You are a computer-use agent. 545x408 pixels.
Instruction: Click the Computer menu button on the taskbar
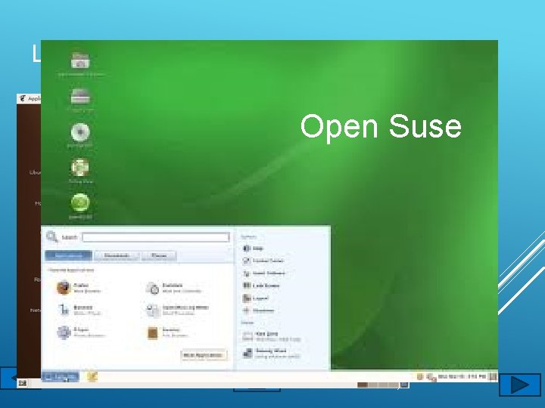61,376
